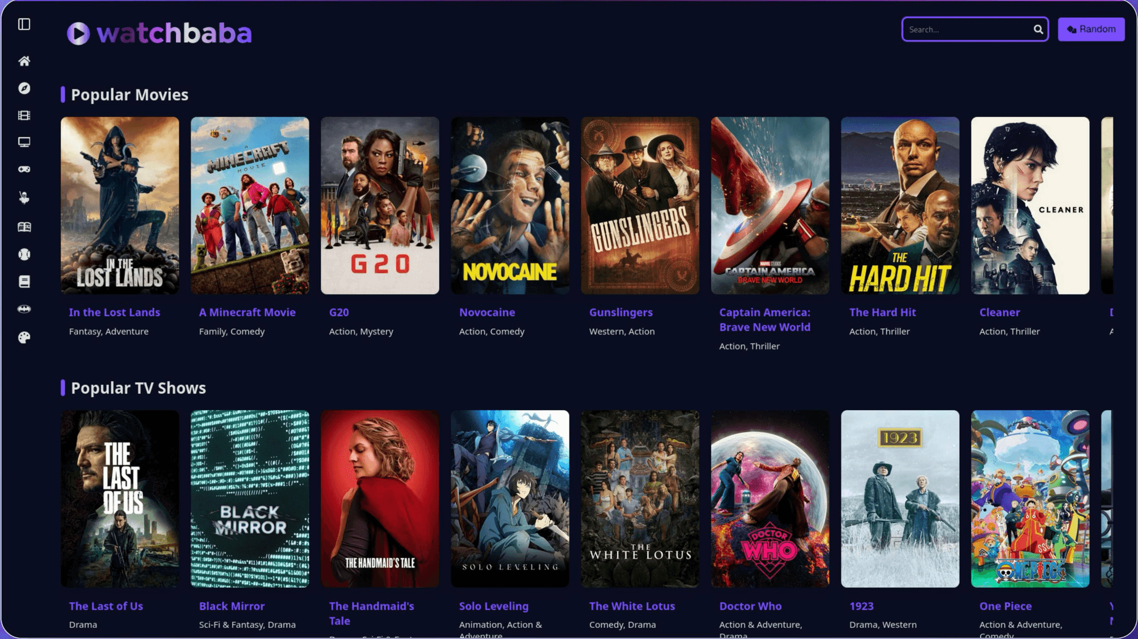The height and width of the screenshot is (639, 1138).
Task: Open the ninja anime icon
Action: 24,198
